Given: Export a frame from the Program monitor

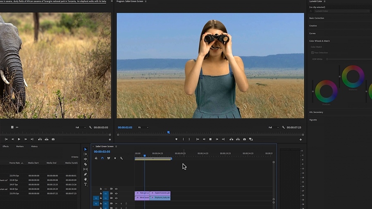Looking at the screenshot, I should click(244, 139).
